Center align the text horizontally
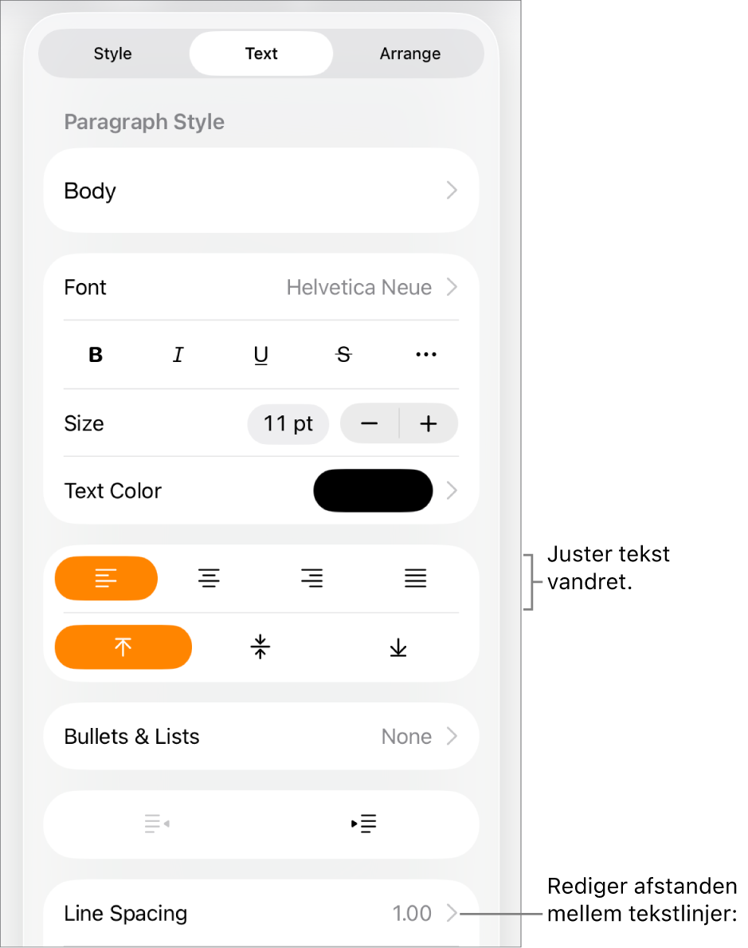Screen dimensions: 748x948 209,578
